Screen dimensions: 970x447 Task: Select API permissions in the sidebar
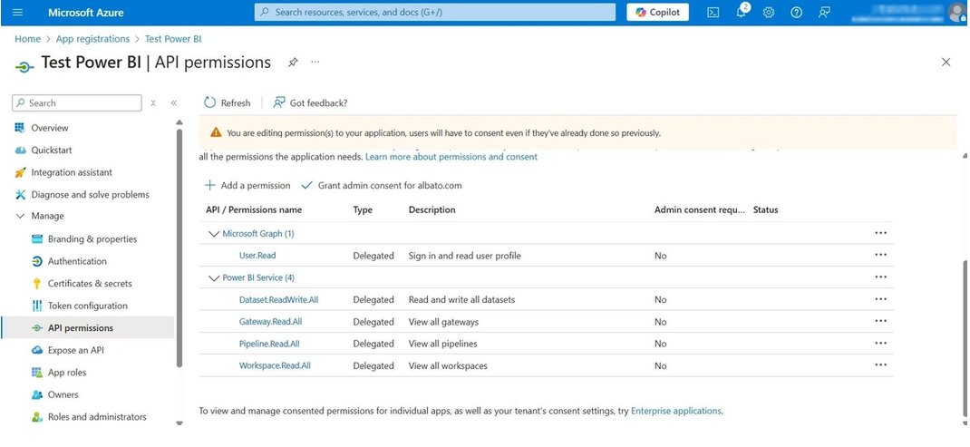point(87,328)
